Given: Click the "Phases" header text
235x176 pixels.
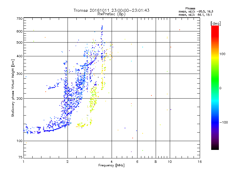Looking at the screenshot, I should 190,9.
